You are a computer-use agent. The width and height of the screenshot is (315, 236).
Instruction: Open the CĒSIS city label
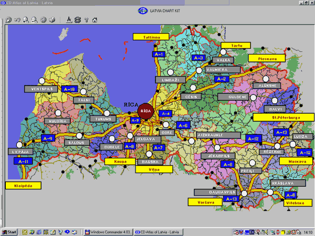191,96
